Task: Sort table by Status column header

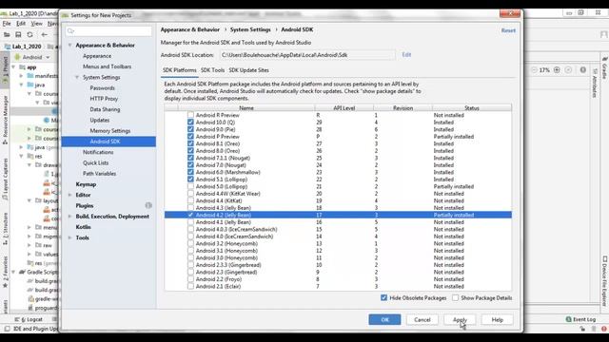Action: 472,107
